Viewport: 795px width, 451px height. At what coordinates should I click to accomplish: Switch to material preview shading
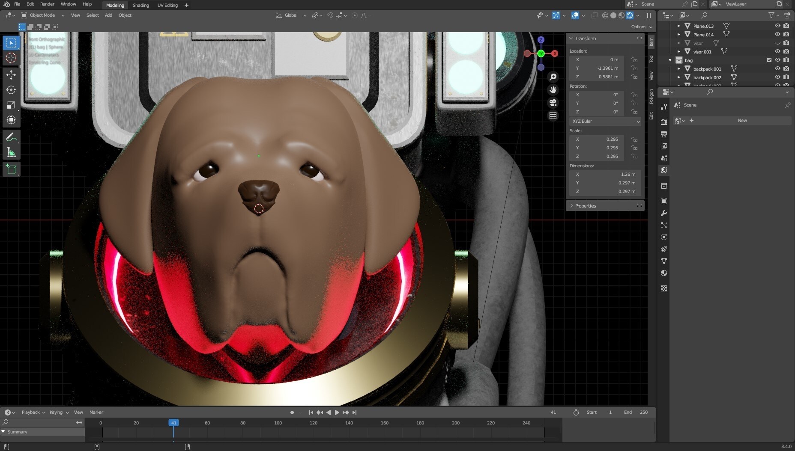[622, 15]
